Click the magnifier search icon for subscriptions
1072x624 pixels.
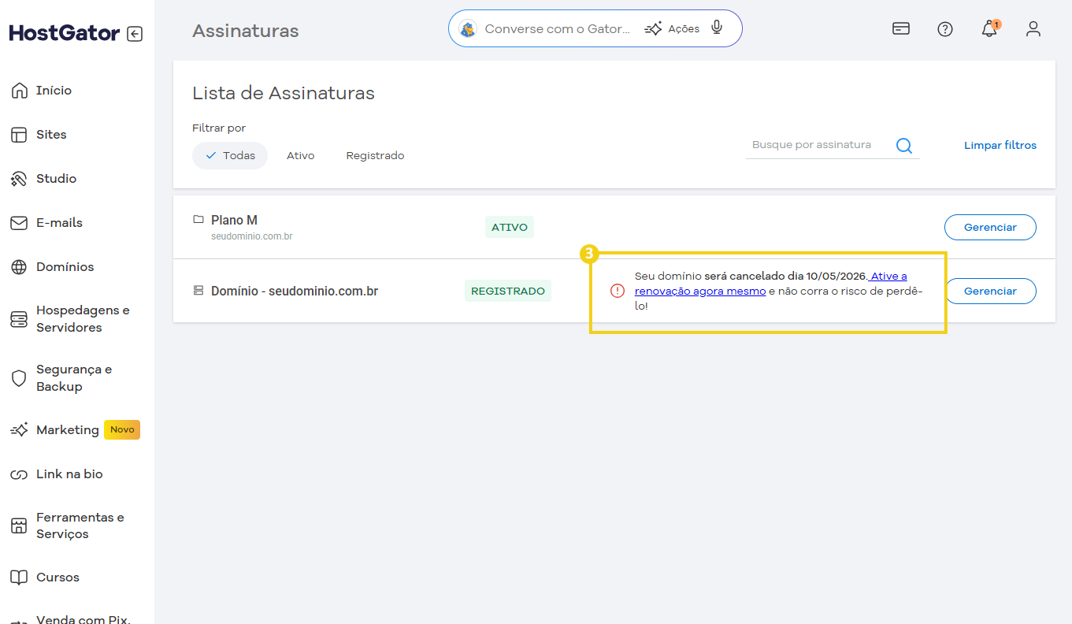tap(904, 146)
